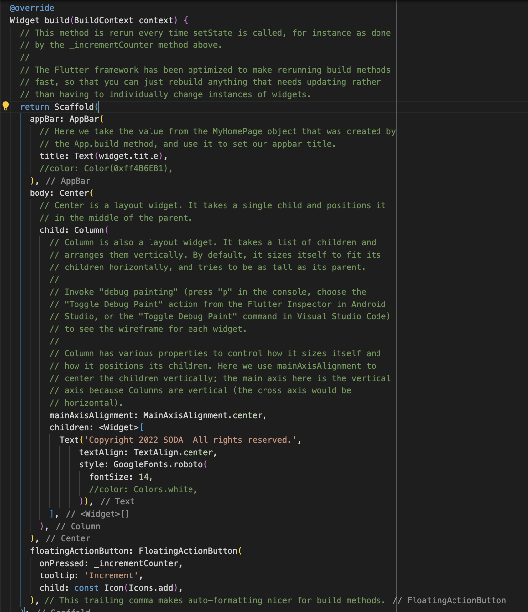Click the '// Center' closing label

coord(68,538)
